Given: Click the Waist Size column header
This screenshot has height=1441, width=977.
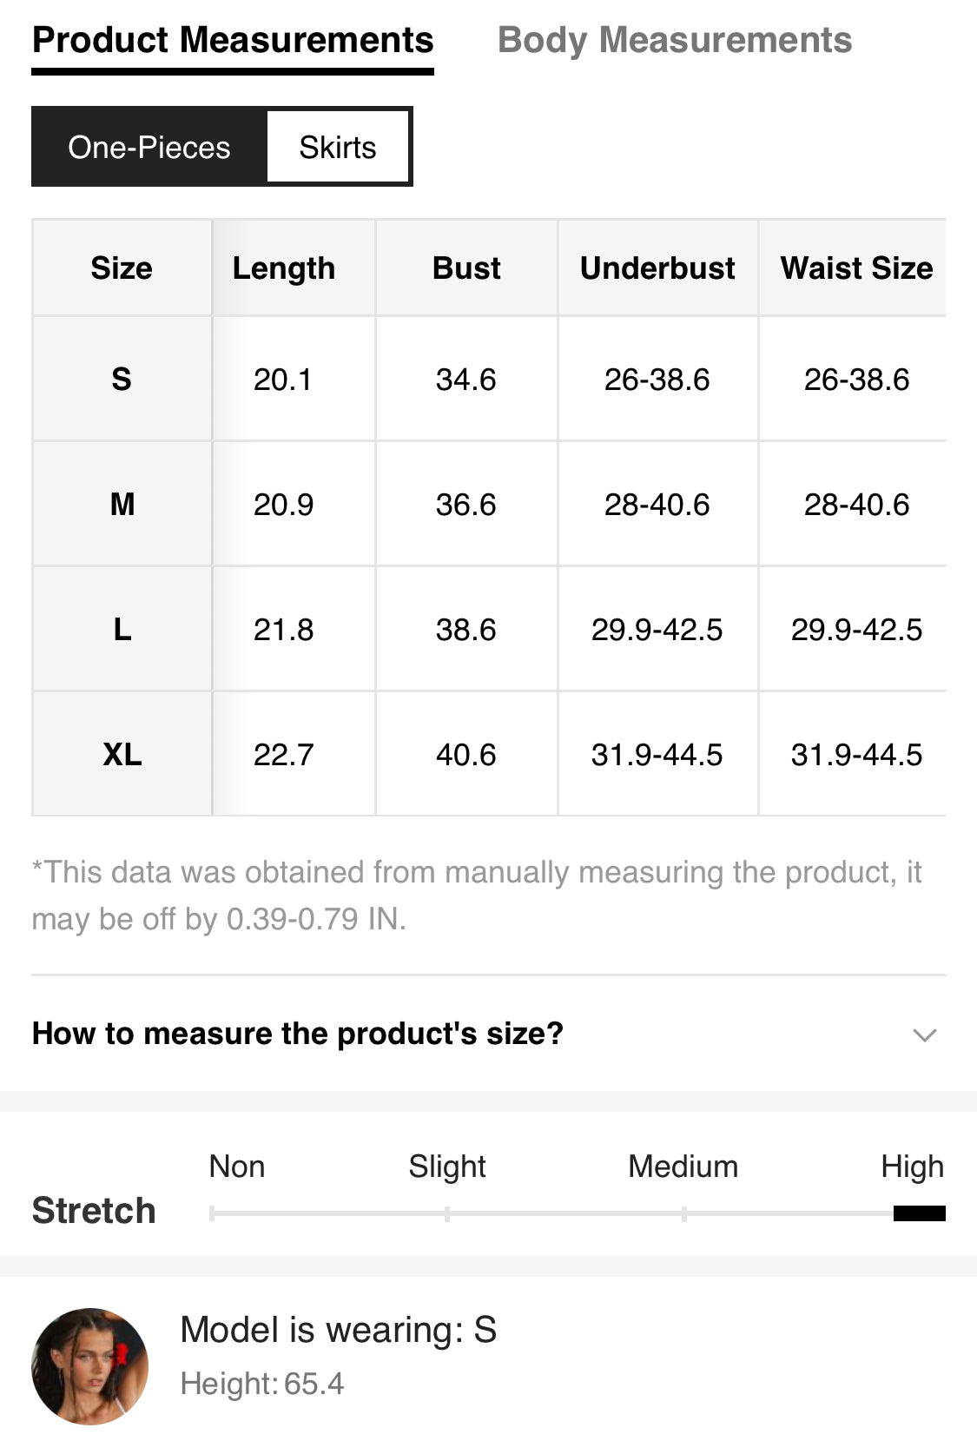Looking at the screenshot, I should click(x=856, y=268).
